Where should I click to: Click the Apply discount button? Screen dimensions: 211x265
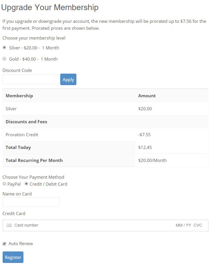pyautogui.click(x=68, y=79)
